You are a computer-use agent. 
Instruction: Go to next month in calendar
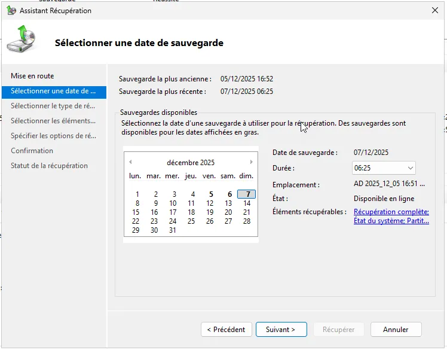click(x=252, y=162)
